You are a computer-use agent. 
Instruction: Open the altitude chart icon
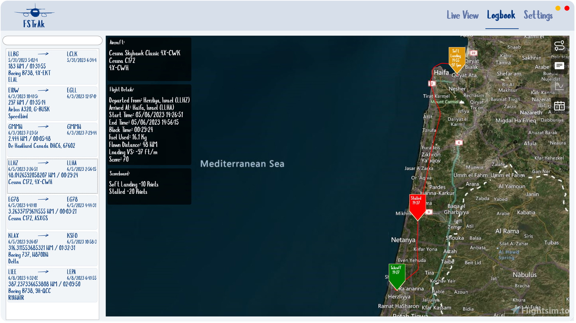560,85
